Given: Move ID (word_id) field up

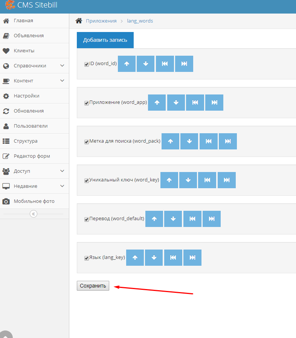Looking at the screenshot, I should (127, 64).
